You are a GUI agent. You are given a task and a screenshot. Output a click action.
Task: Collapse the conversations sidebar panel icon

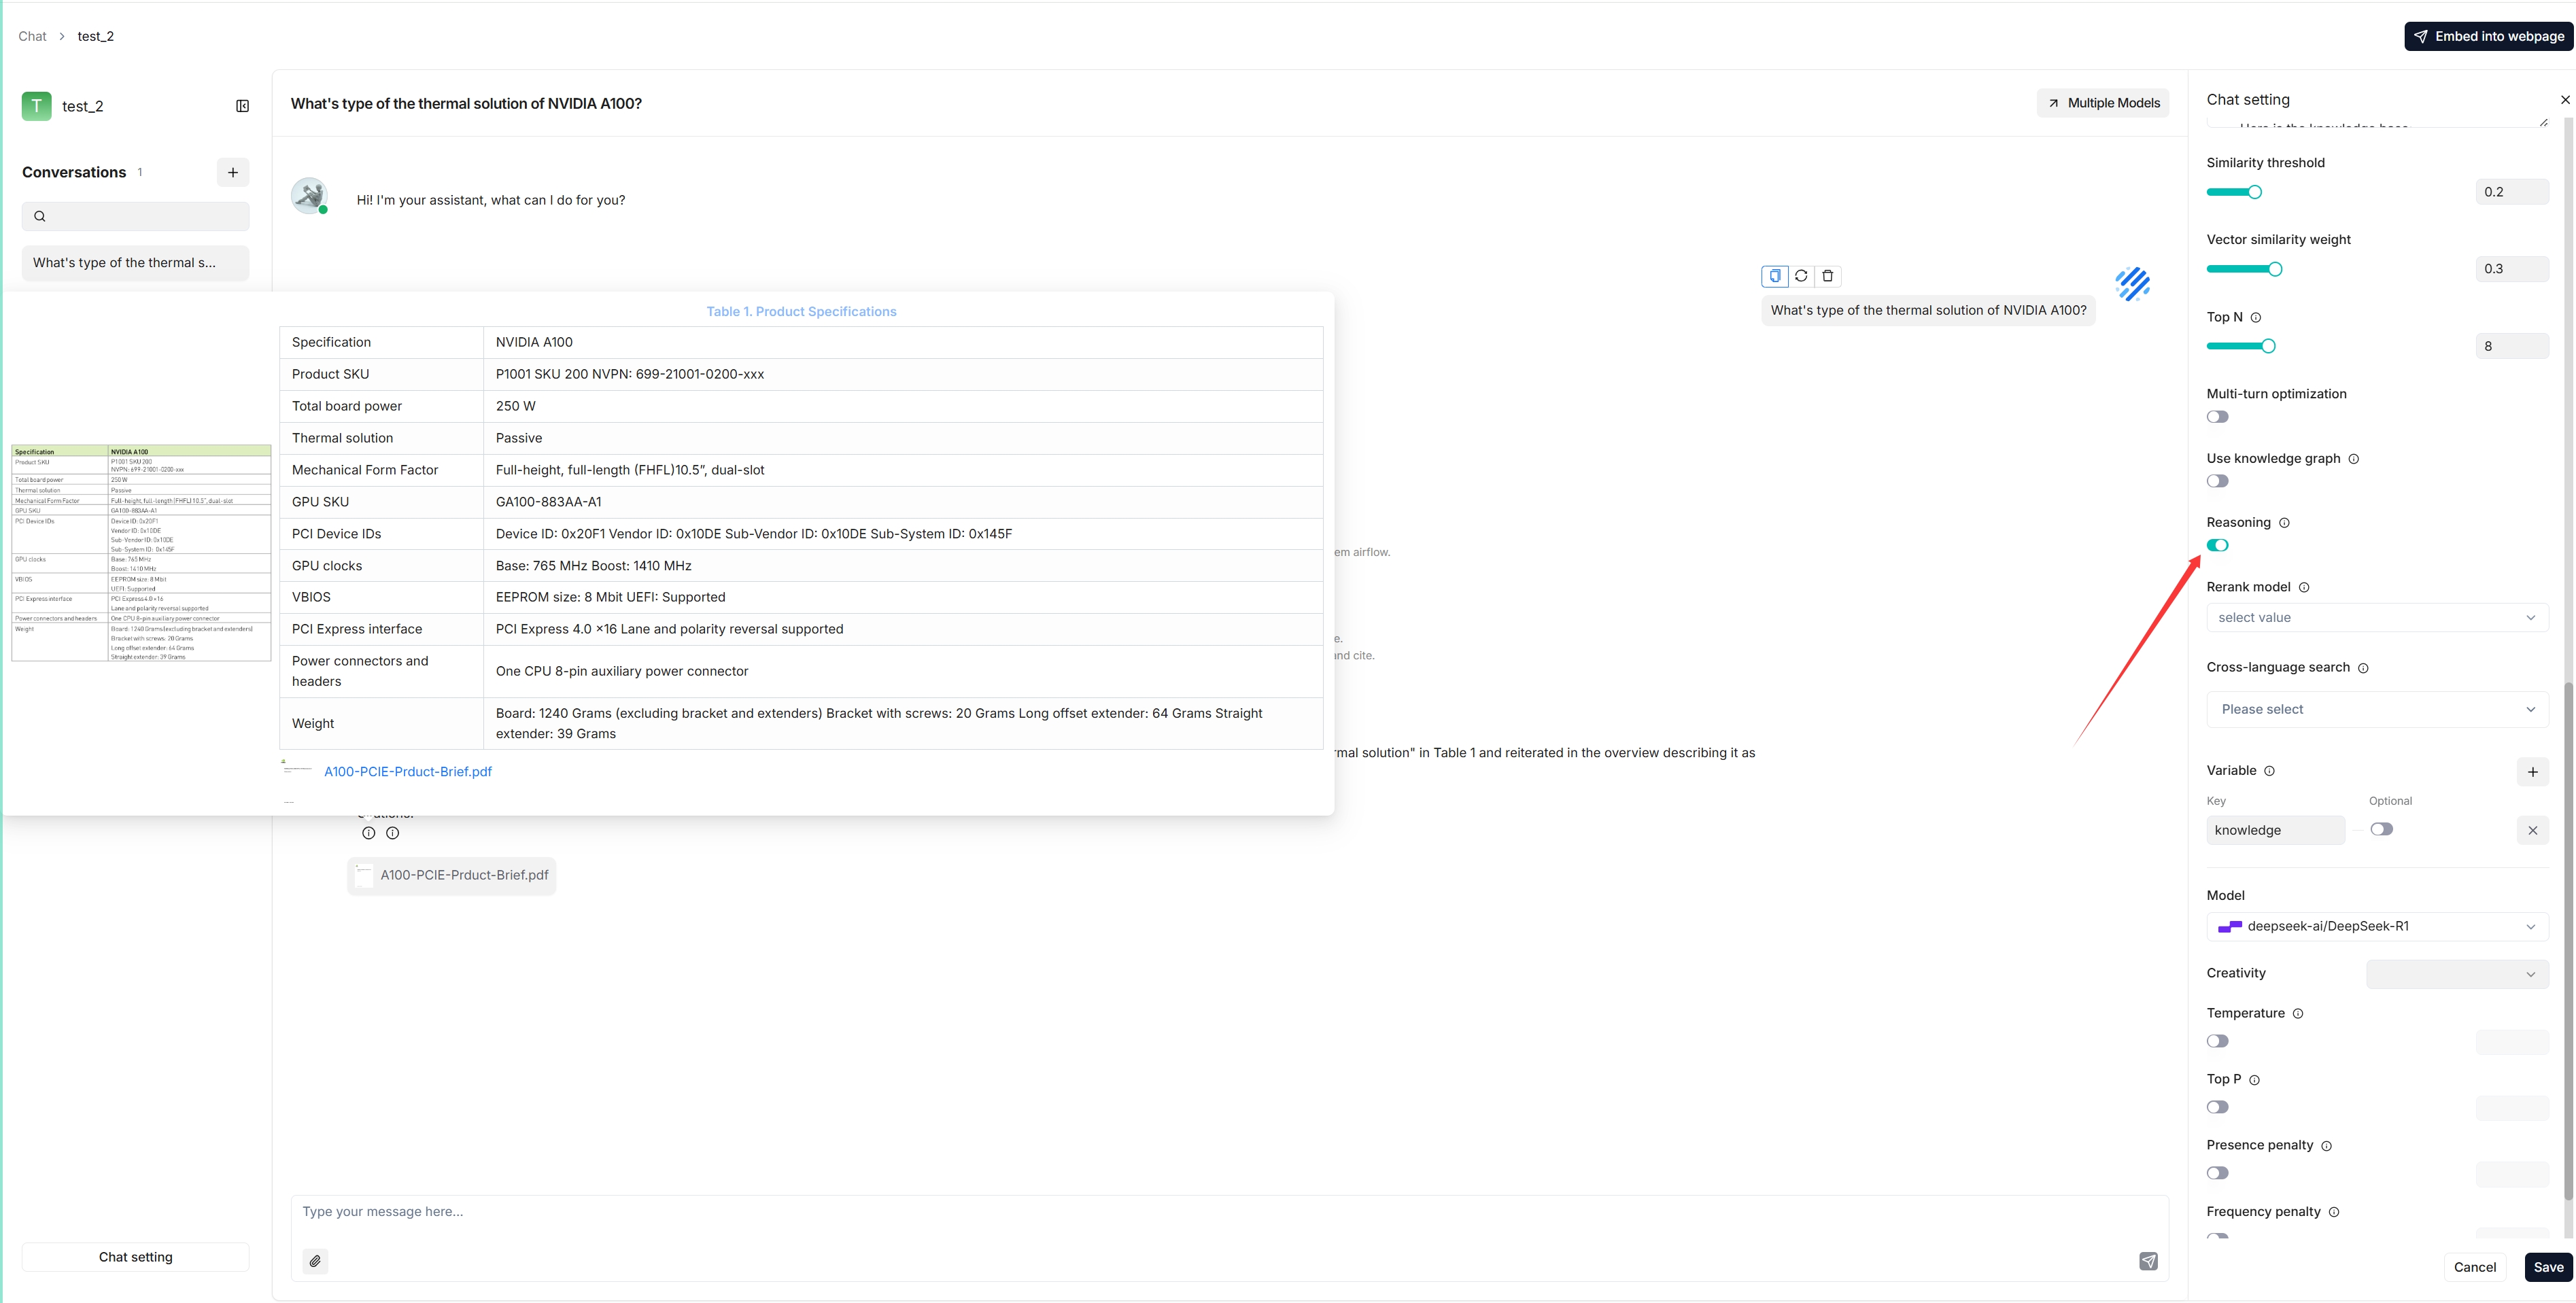point(242,106)
